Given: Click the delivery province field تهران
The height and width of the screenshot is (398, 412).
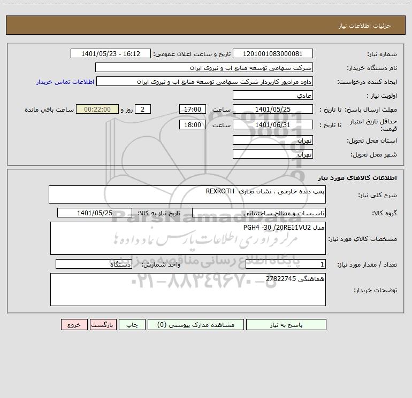Looking at the screenshot, I should 273,140.
